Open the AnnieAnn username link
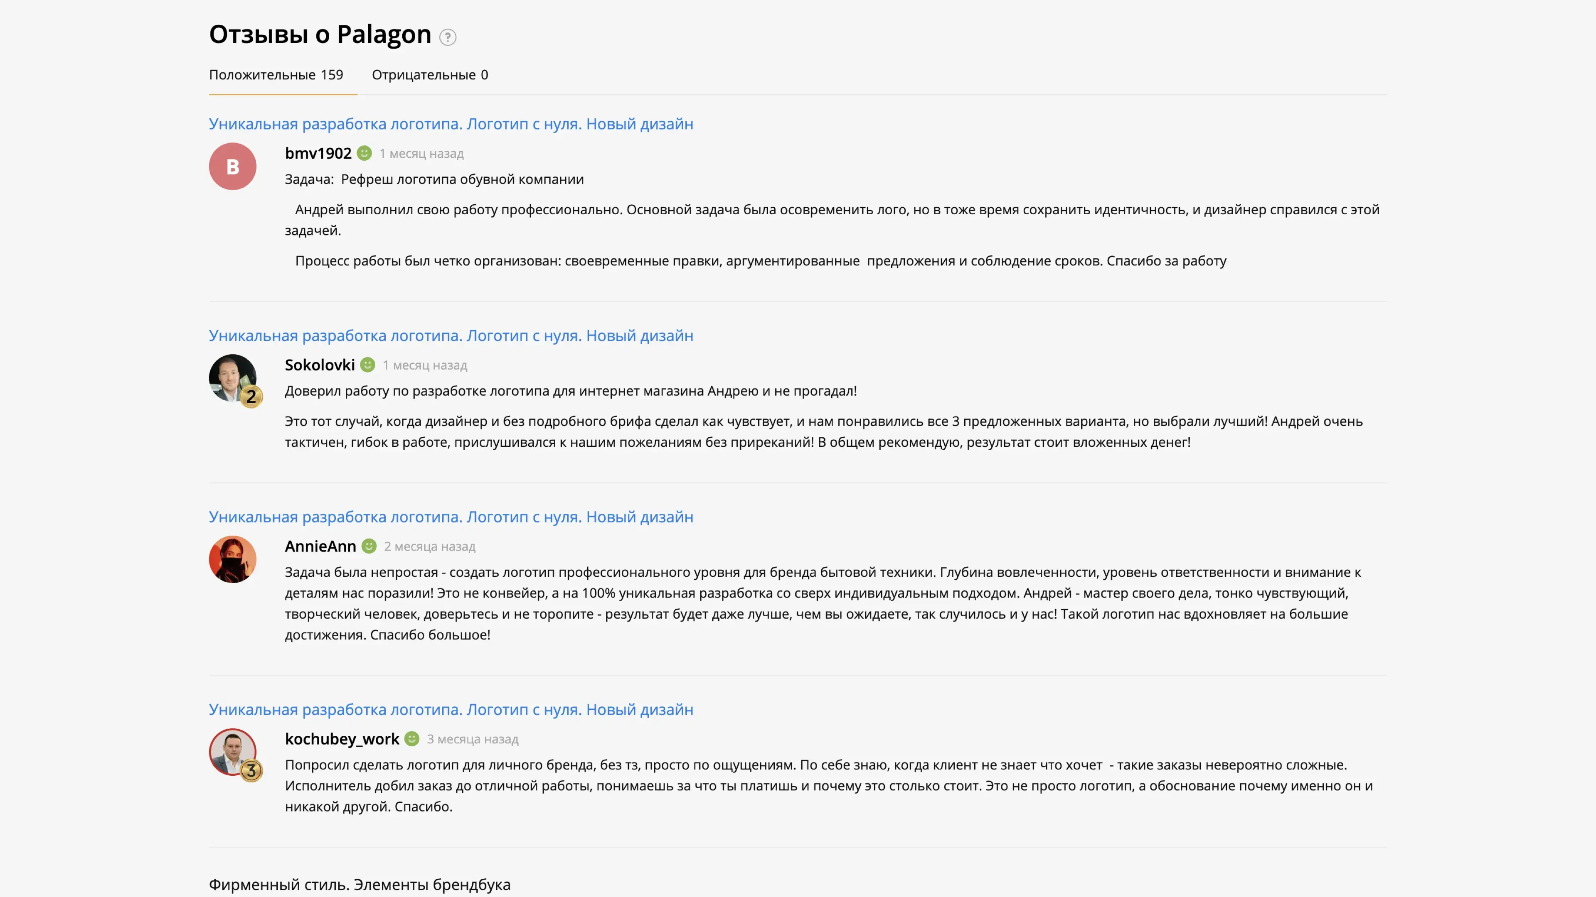Viewport: 1596px width, 897px height. (320, 546)
